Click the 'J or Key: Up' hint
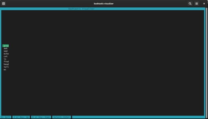This screenshot has height=119, width=208. (21, 117)
